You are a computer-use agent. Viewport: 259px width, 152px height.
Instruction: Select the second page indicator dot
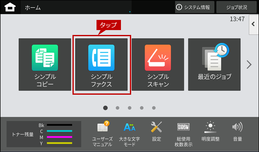[x=117, y=108]
